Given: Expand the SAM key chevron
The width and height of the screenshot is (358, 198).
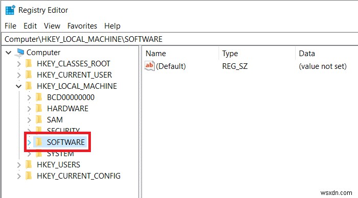Looking at the screenshot, I should point(29,120).
